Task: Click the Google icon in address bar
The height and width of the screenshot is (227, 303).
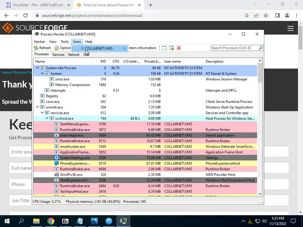Action: (247, 15)
